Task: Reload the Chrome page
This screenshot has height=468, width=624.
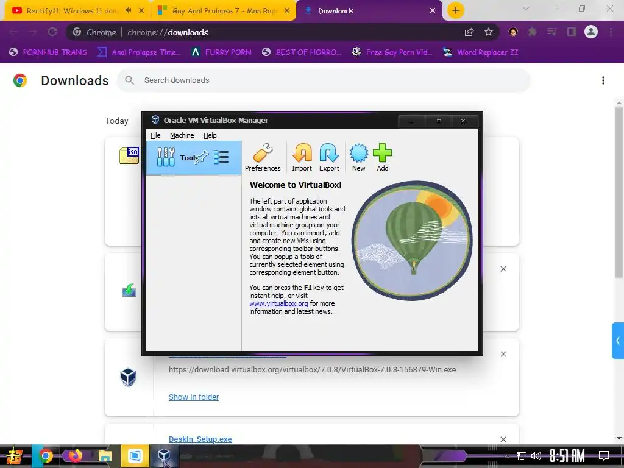Action: coord(52,32)
